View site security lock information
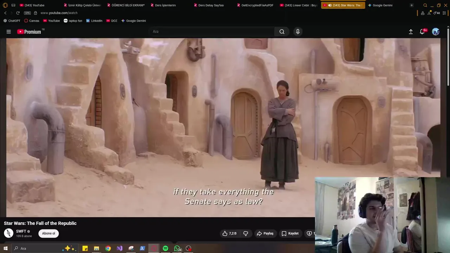This screenshot has width=450, height=253. coord(35,13)
